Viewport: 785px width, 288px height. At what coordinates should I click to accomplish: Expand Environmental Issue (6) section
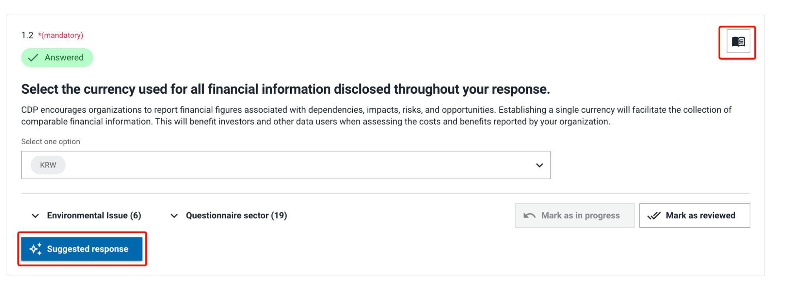(x=86, y=216)
